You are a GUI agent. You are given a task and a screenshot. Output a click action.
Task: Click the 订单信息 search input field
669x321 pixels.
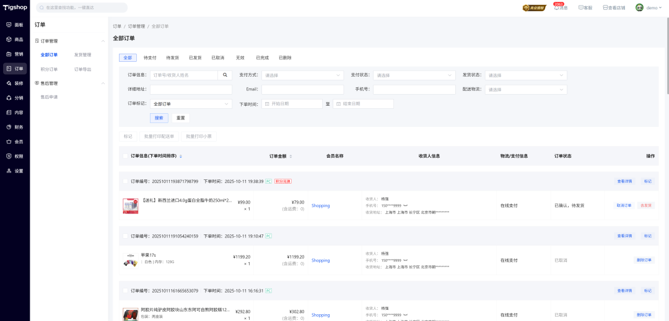click(184, 75)
